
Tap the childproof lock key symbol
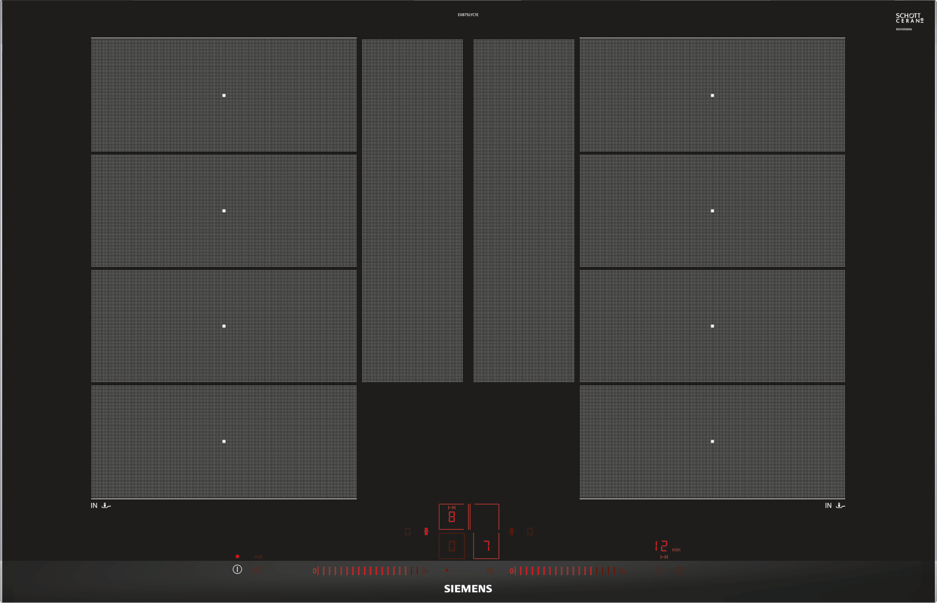click(x=258, y=557)
